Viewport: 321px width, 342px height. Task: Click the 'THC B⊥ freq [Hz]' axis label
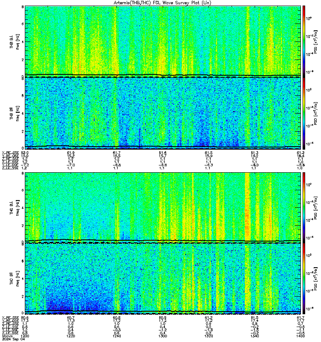click(x=15, y=208)
